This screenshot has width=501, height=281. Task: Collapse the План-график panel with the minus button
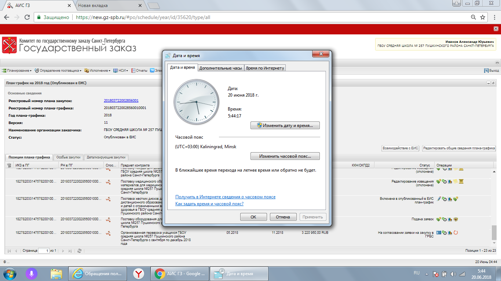[x=489, y=83]
